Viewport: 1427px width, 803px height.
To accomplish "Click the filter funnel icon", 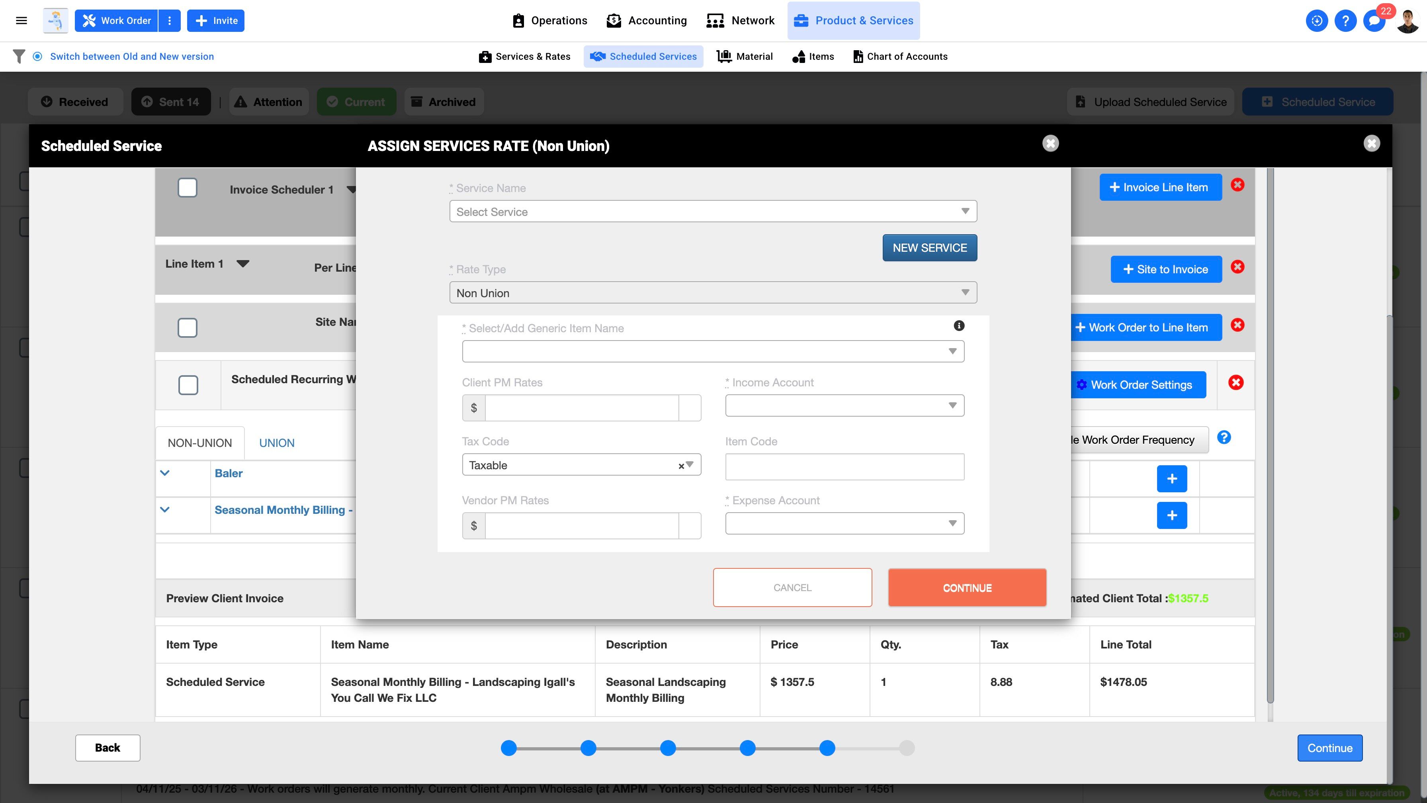I will tap(19, 57).
